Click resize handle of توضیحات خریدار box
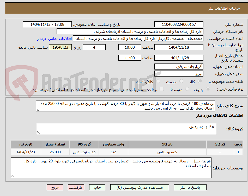 click(13, 176)
